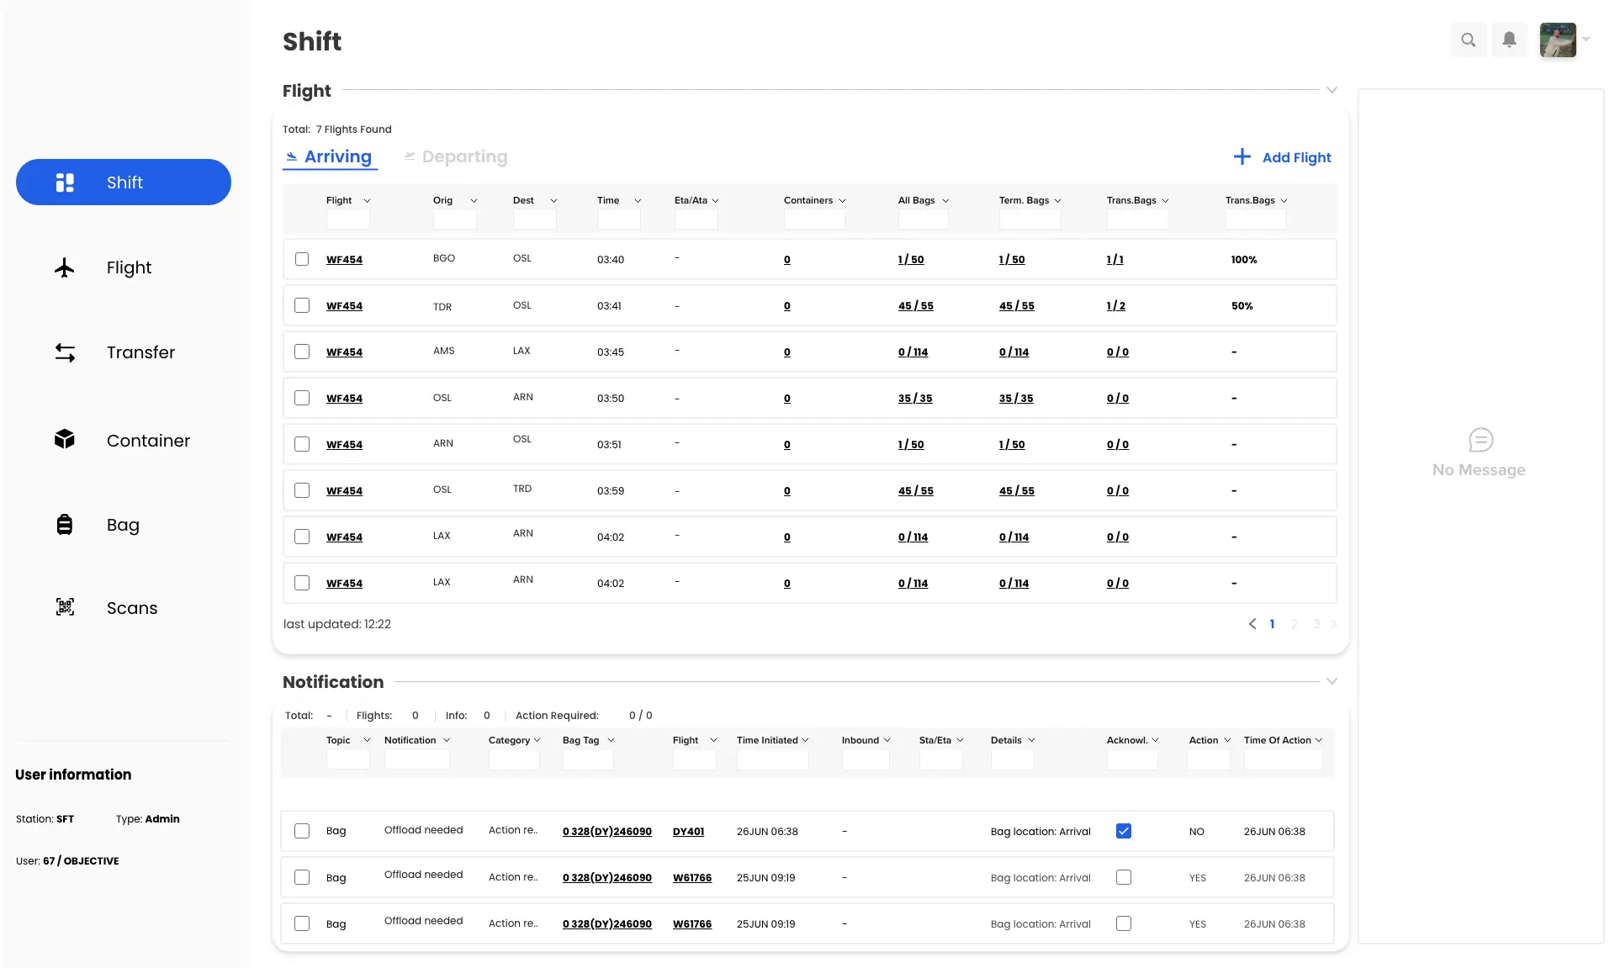Click the Transfer arrows sidebar icon
1615x968 pixels.
tap(65, 352)
